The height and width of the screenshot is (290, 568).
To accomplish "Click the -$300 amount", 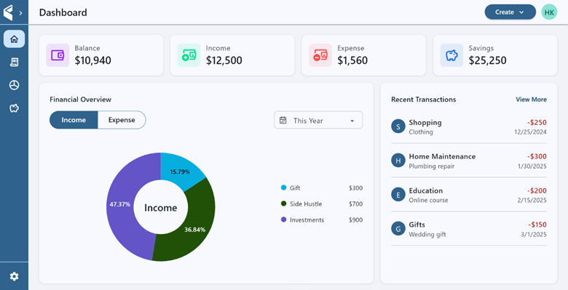I will coord(537,156).
